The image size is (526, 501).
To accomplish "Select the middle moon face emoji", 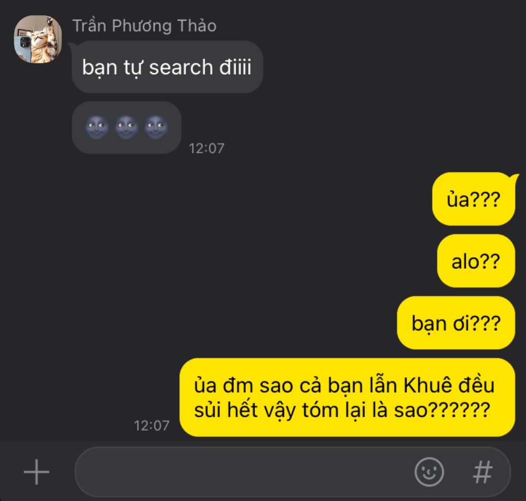I will (126, 127).
